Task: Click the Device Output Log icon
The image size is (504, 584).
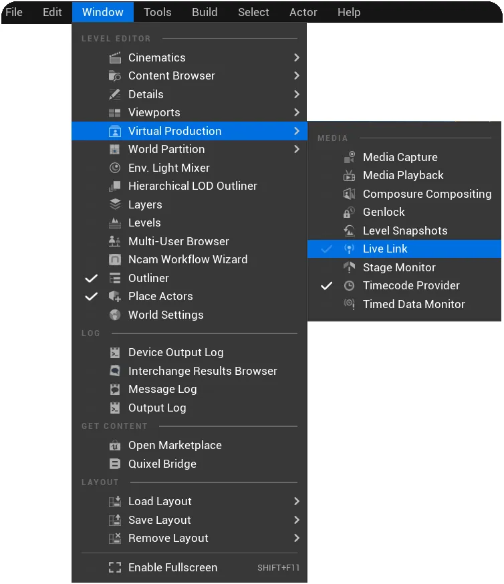Action: click(x=115, y=352)
